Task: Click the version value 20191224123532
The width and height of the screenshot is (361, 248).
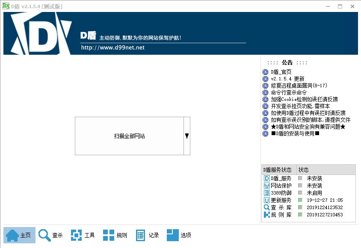Action: [325, 207]
